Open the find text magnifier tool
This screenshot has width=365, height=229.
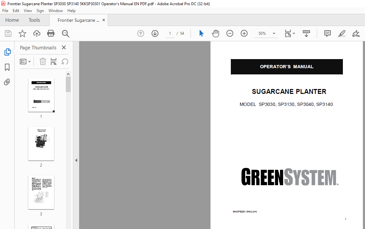coord(65,33)
